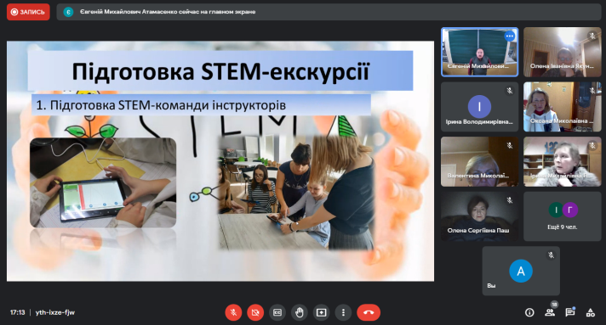Hang up with the red leave-call button
606x325 pixels.
tap(369, 312)
